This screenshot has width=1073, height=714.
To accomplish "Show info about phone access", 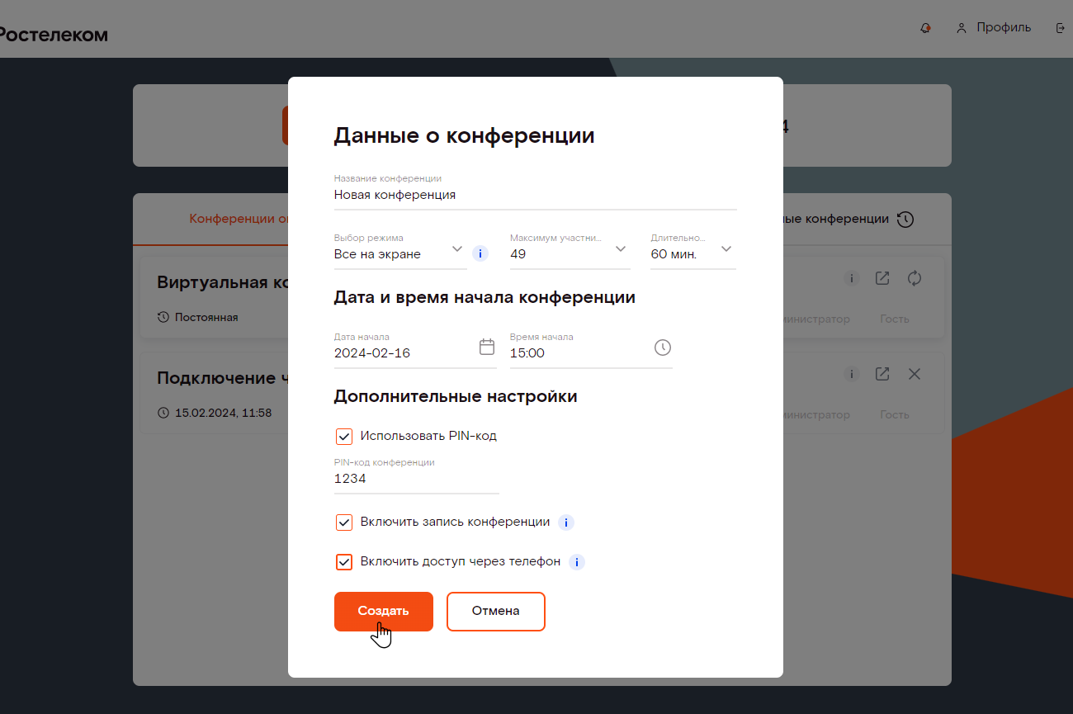I will pos(577,562).
